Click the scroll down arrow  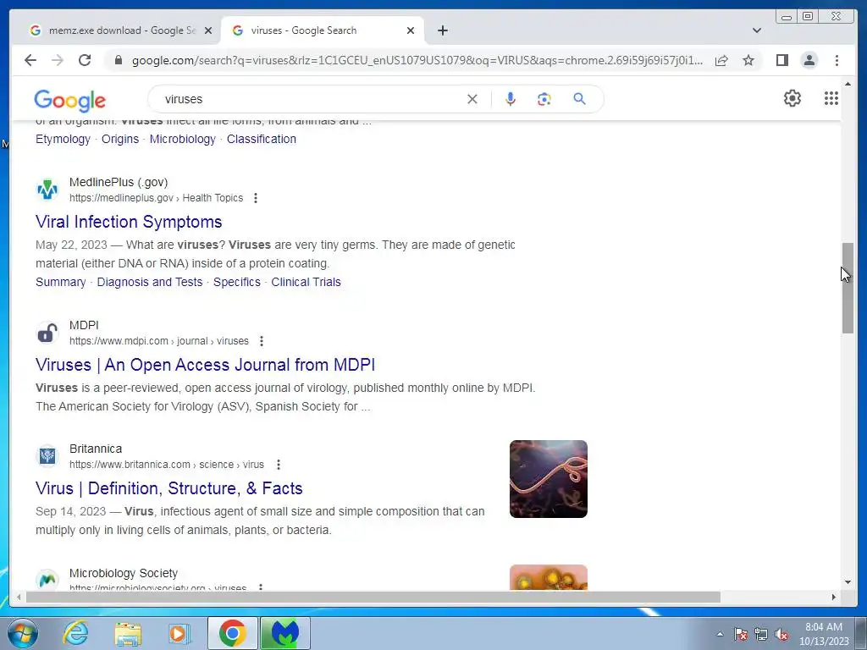pyautogui.click(x=848, y=582)
